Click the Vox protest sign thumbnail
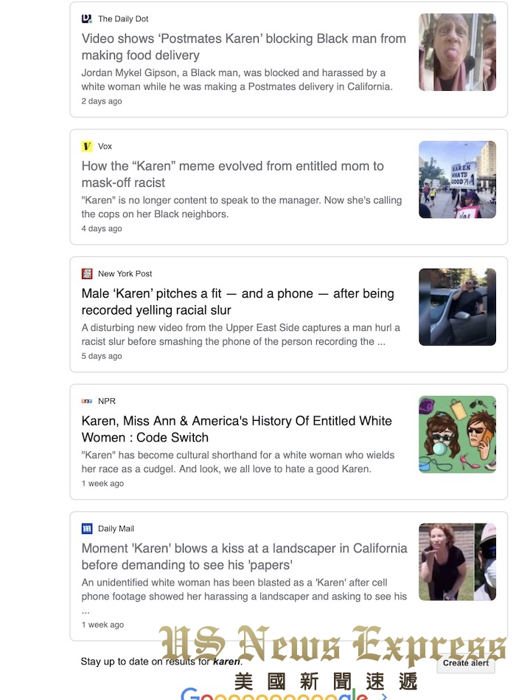The width and height of the screenshot is (516, 700). (x=457, y=179)
